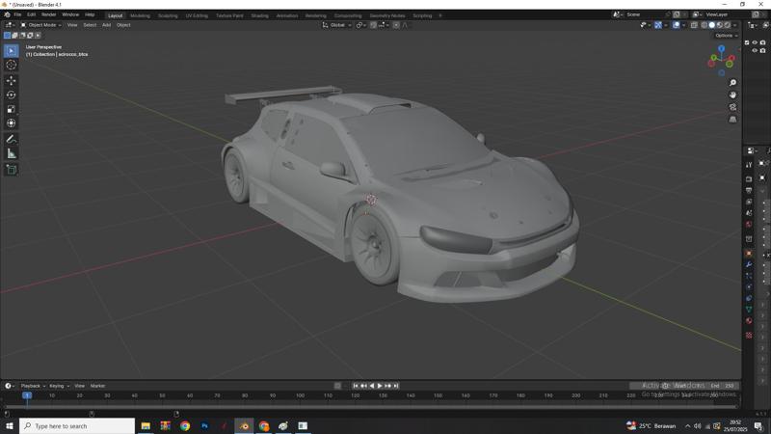This screenshot has width=771, height=434.
Task: Open the viewport Select menu
Action: point(90,25)
